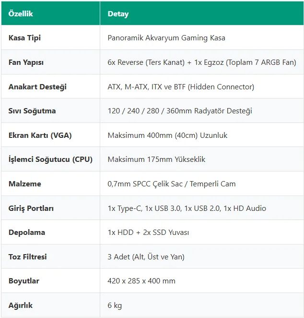Select the Toz Filtresi label
The height and width of the screenshot is (318, 304).
pyautogui.click(x=27, y=257)
